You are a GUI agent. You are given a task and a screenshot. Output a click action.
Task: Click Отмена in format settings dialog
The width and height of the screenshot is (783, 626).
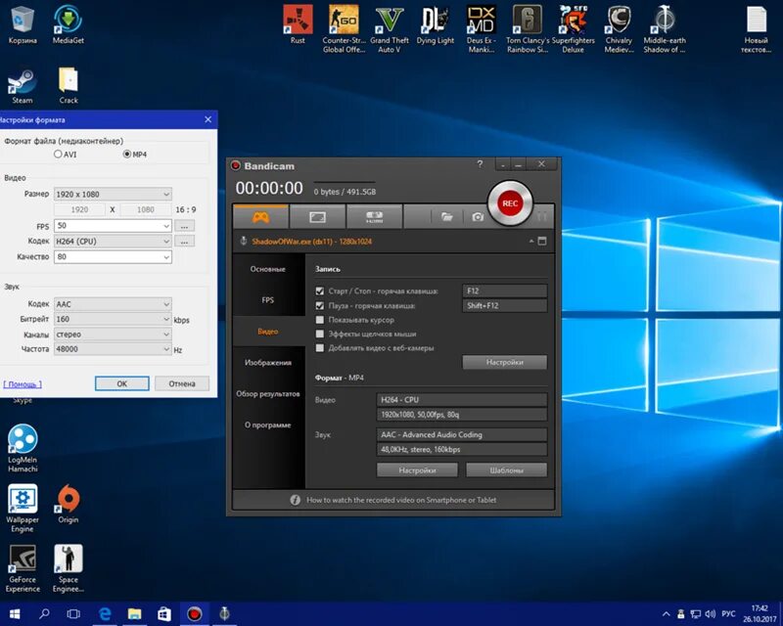pos(182,383)
